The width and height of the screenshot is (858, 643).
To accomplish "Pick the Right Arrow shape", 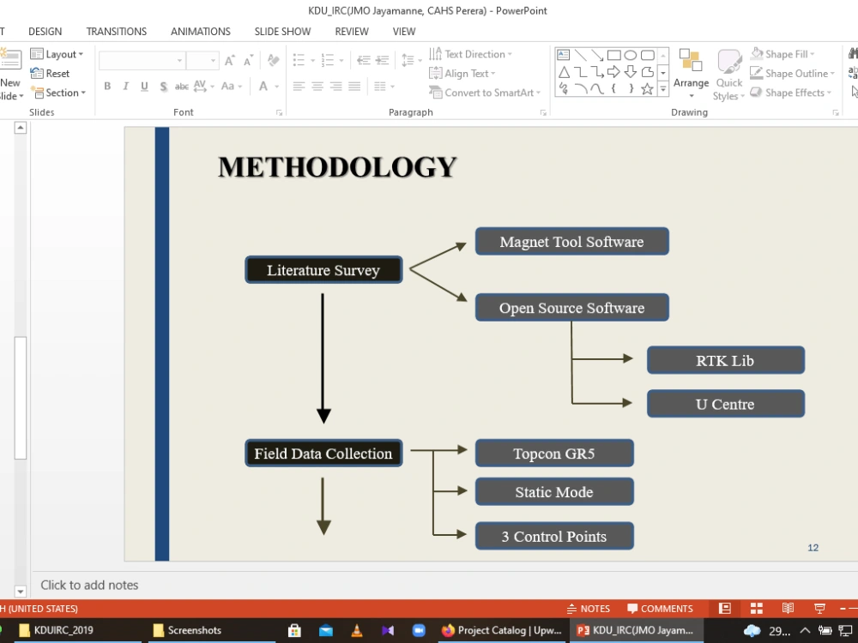I will 614,72.
